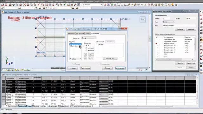Select 'Ветер лобовой +Y' row in case list
This screenshot has width=203, height=114.
(x=175, y=46)
